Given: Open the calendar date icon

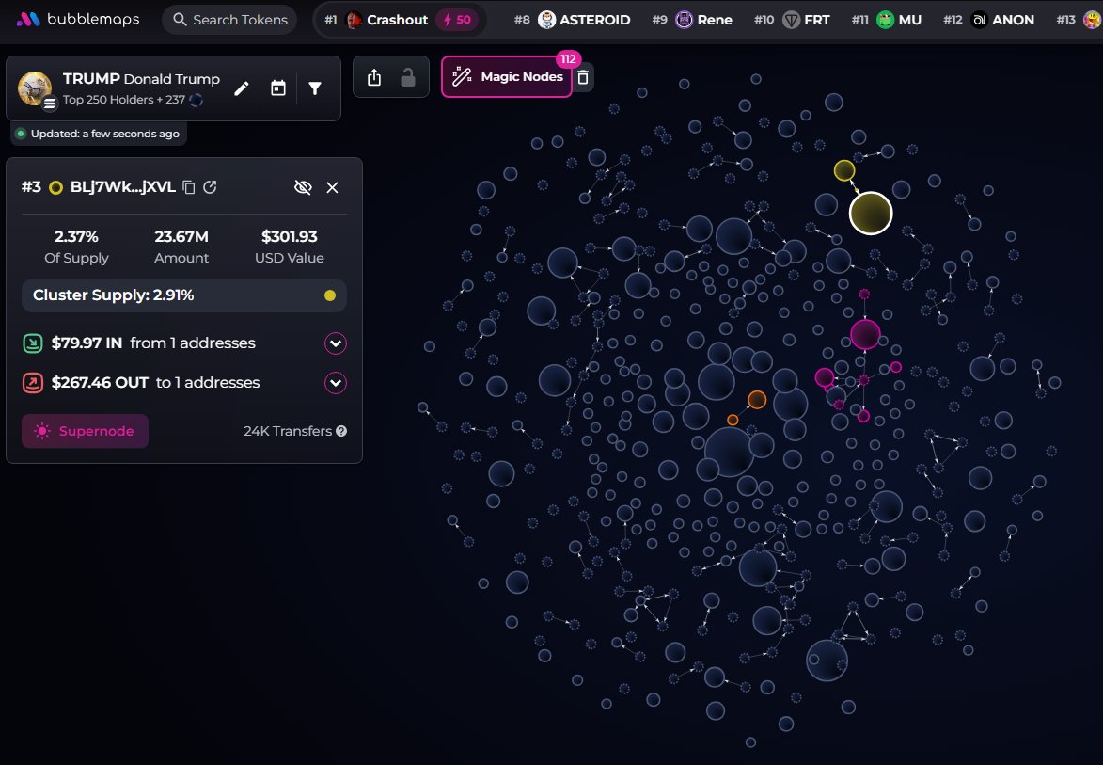Looking at the screenshot, I should pos(278,88).
